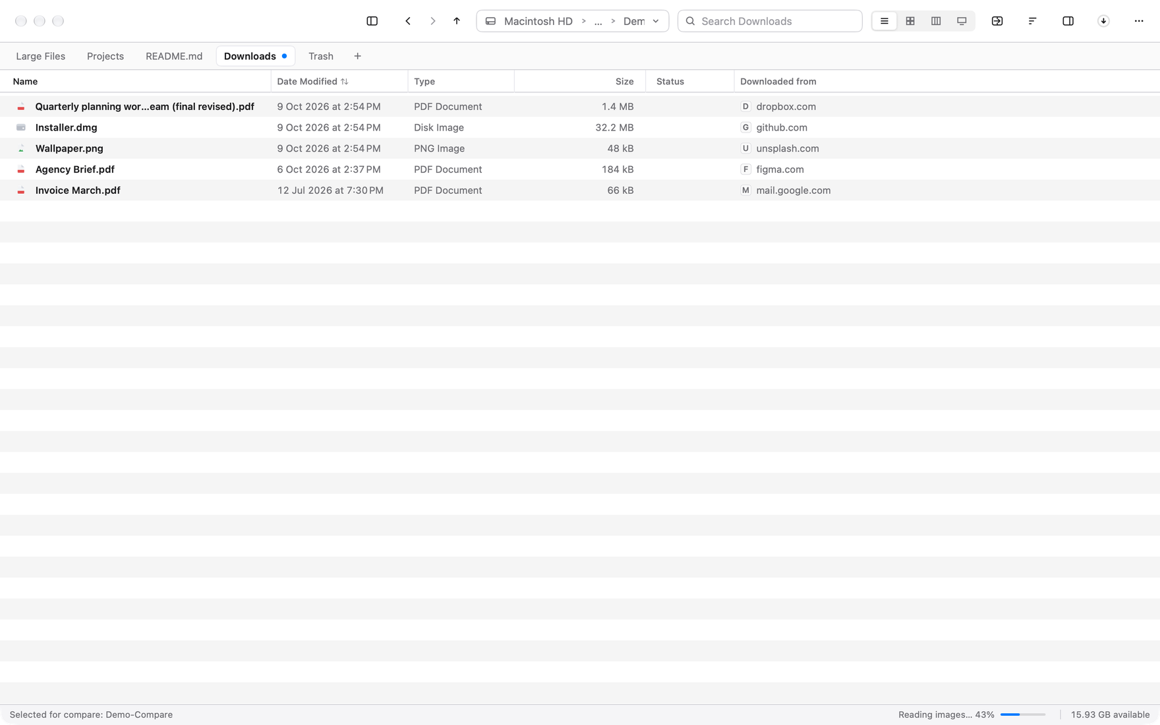Click the figma.com source badge
Viewport: 1160px width, 725px height.
[x=745, y=169]
